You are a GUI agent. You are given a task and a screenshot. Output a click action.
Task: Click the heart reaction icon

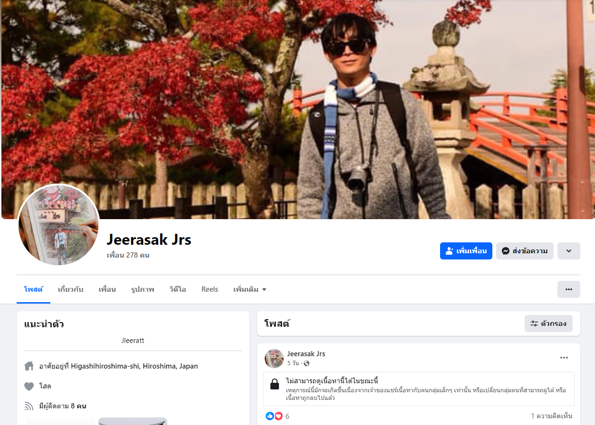point(278,416)
